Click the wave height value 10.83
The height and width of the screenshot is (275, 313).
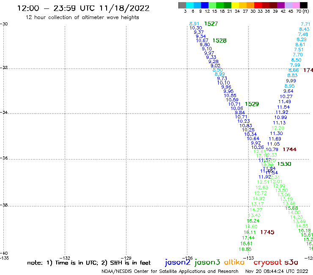(x=246, y=126)
